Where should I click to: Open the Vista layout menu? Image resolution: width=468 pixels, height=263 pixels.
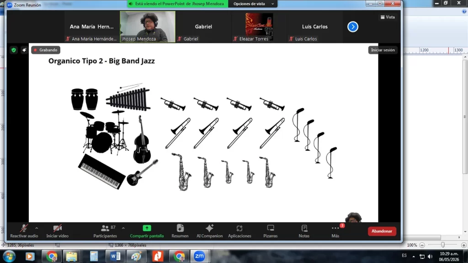click(388, 17)
